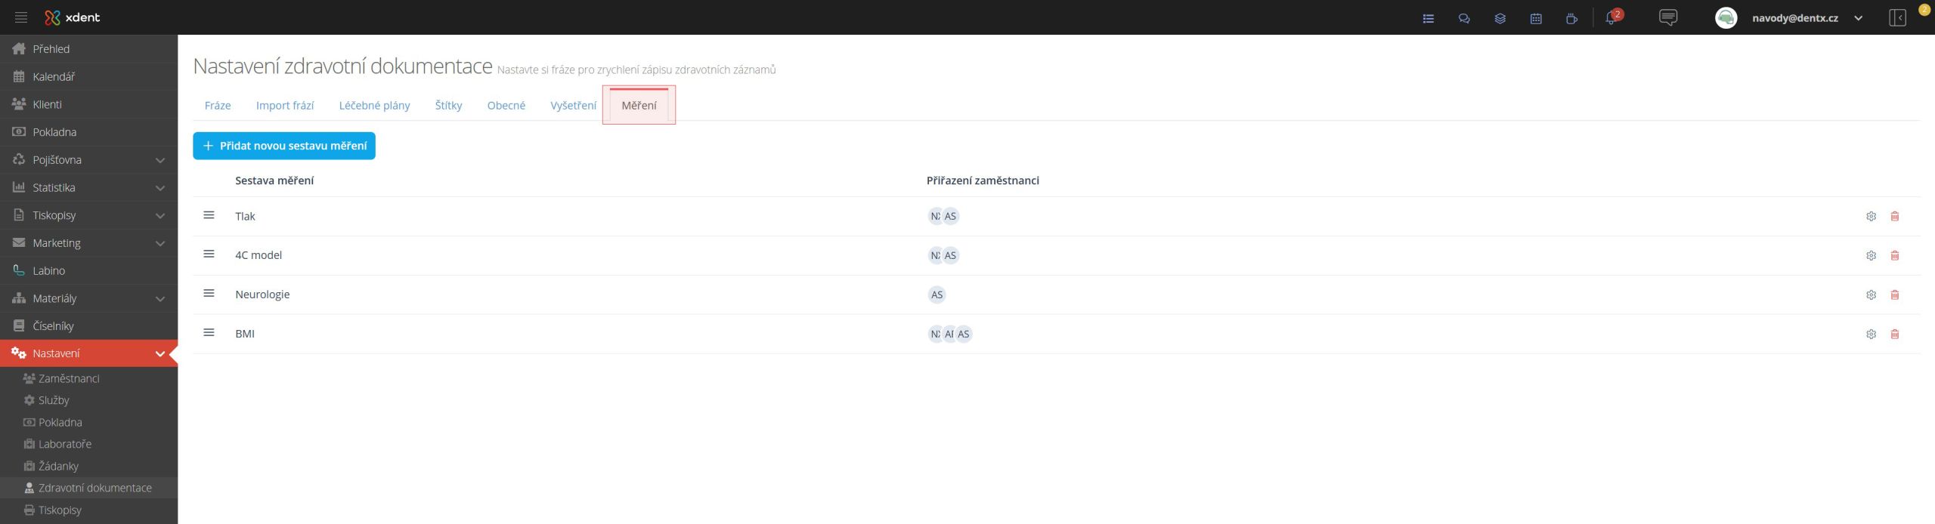
Task: Delete the Neurologie measurement set
Action: [x=1894, y=295]
